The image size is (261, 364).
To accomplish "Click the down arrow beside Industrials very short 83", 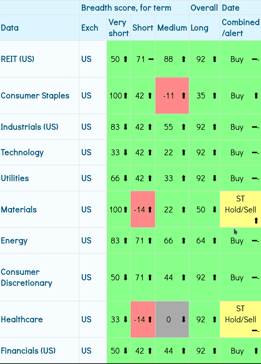I will click(x=125, y=127).
